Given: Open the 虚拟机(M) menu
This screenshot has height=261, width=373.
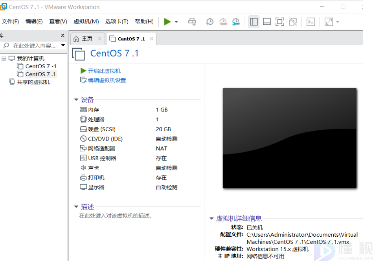Looking at the screenshot, I should (86, 22).
